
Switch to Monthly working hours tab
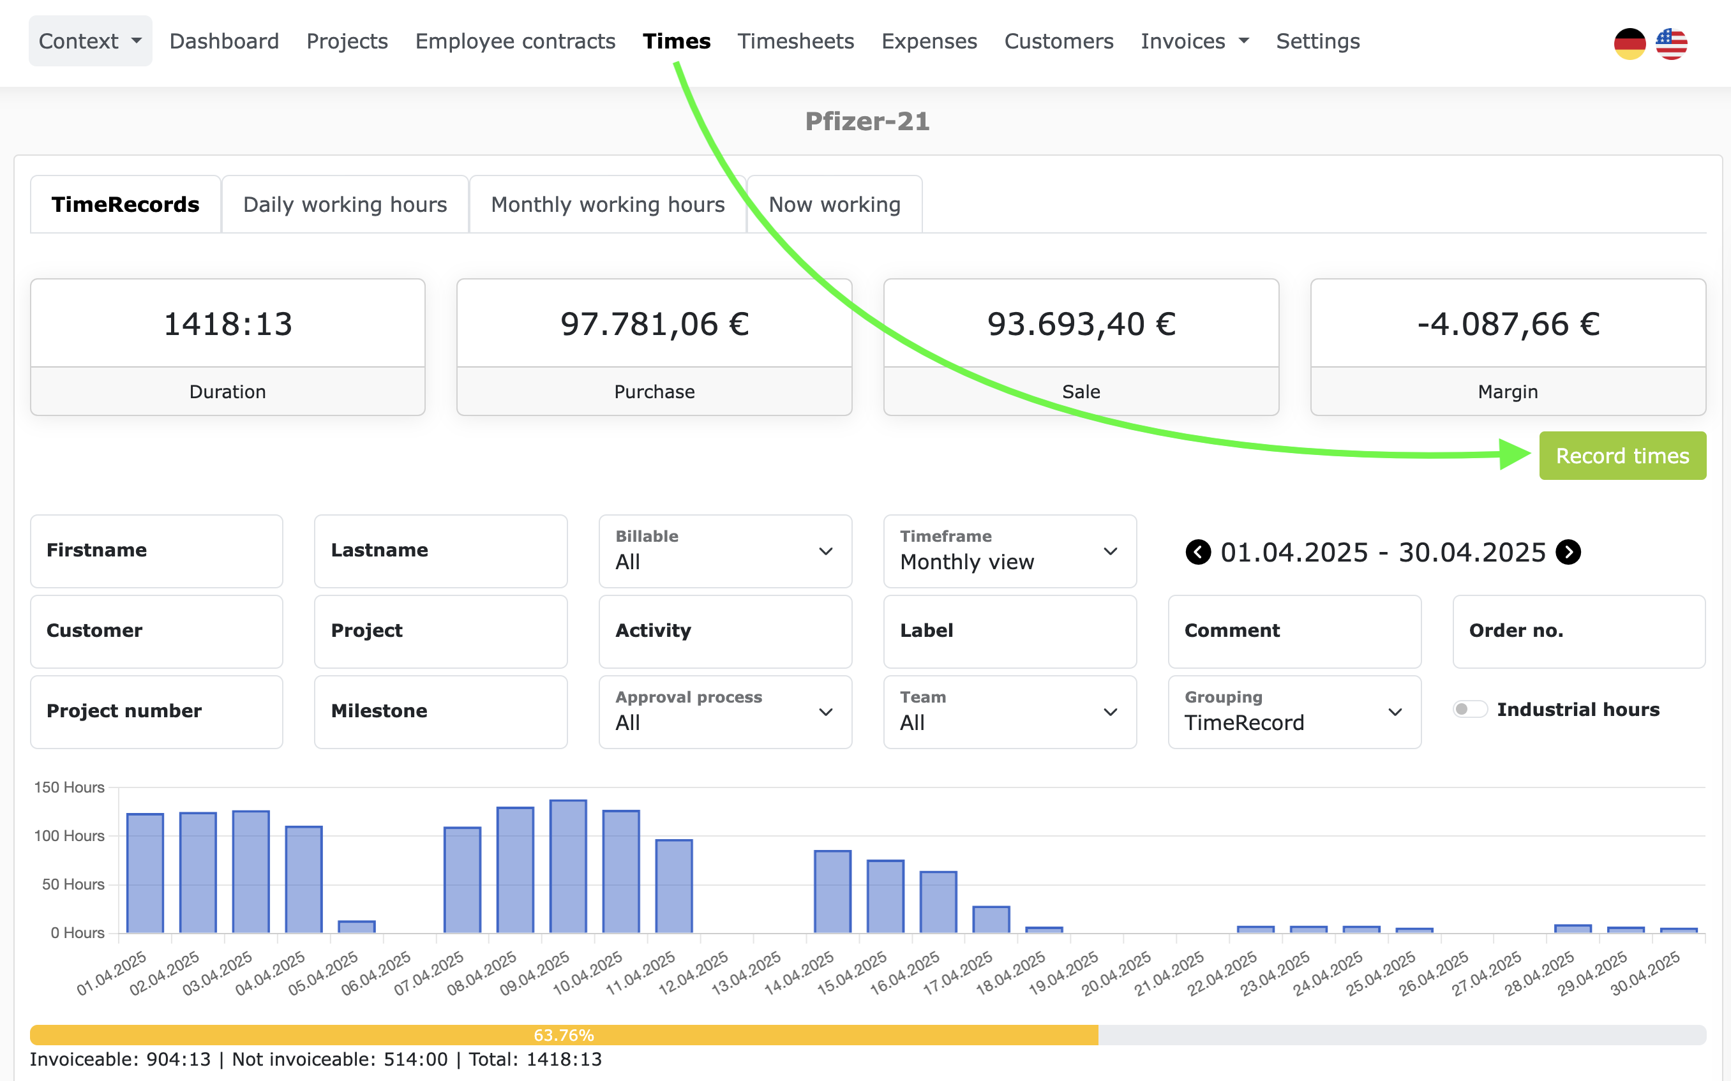pyautogui.click(x=607, y=204)
